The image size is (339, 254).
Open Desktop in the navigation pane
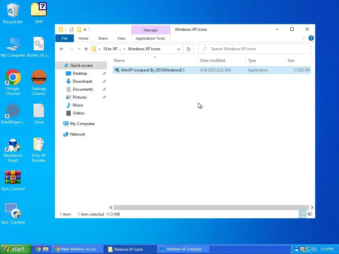tap(80, 73)
